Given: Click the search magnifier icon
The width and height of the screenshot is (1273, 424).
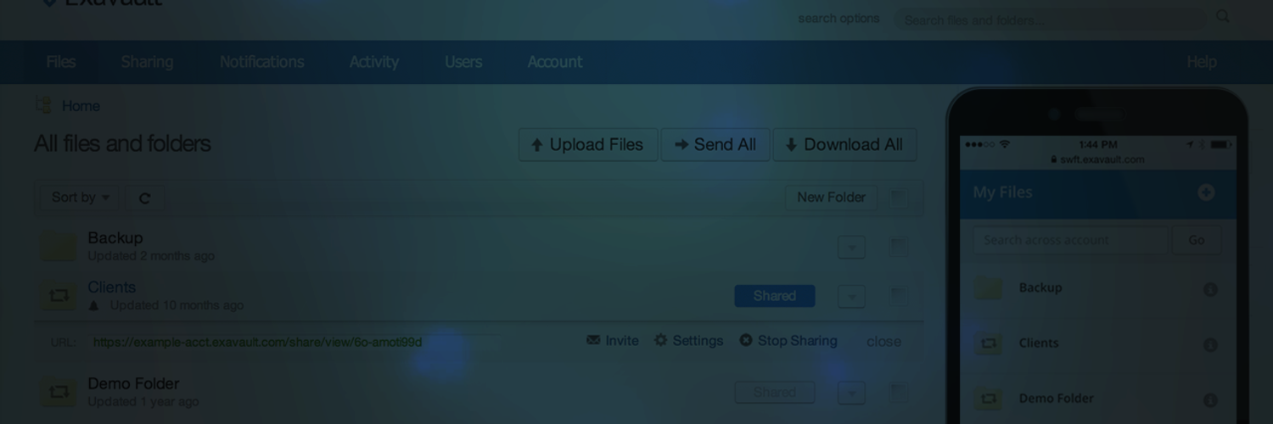Looking at the screenshot, I should pos(1223,16).
